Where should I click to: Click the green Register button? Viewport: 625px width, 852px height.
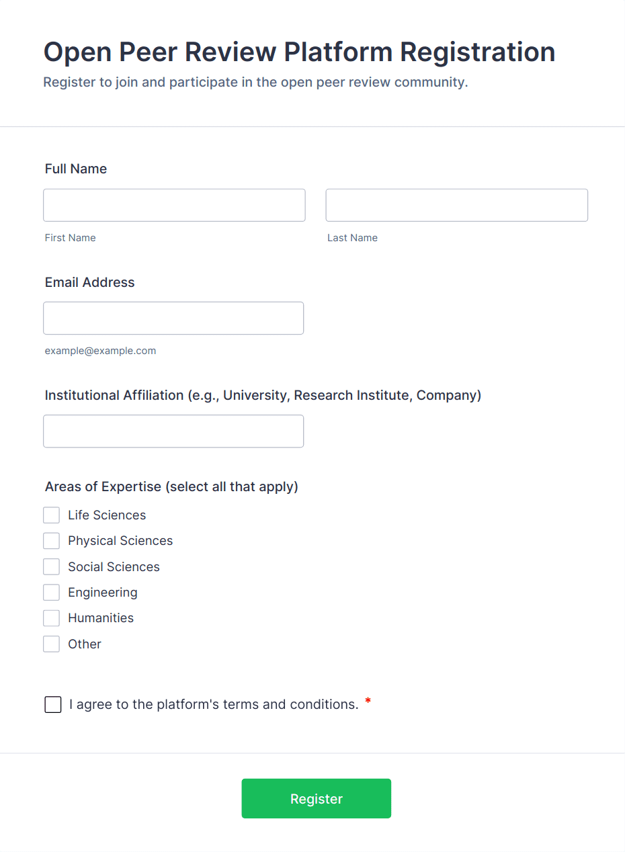click(x=317, y=798)
